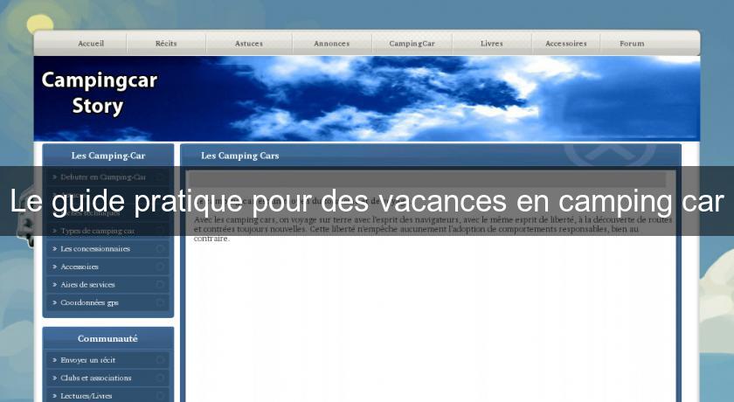Open Types de camping car link
734x402 pixels.
click(97, 231)
